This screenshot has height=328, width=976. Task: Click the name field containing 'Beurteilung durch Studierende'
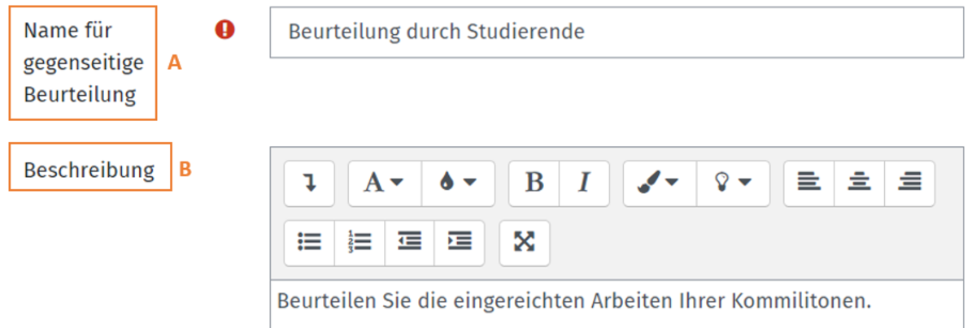616,32
